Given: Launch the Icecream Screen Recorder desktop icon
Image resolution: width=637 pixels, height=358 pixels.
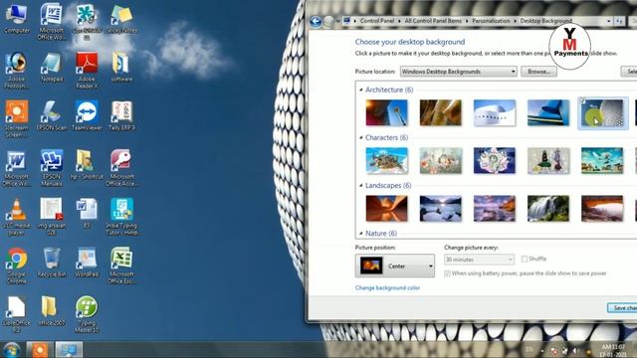Looking at the screenshot, I should click(17, 119).
